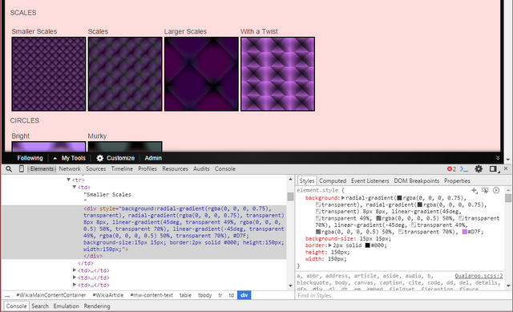
Task: Collapse the tr node in DOM tree
Action: click(68, 180)
